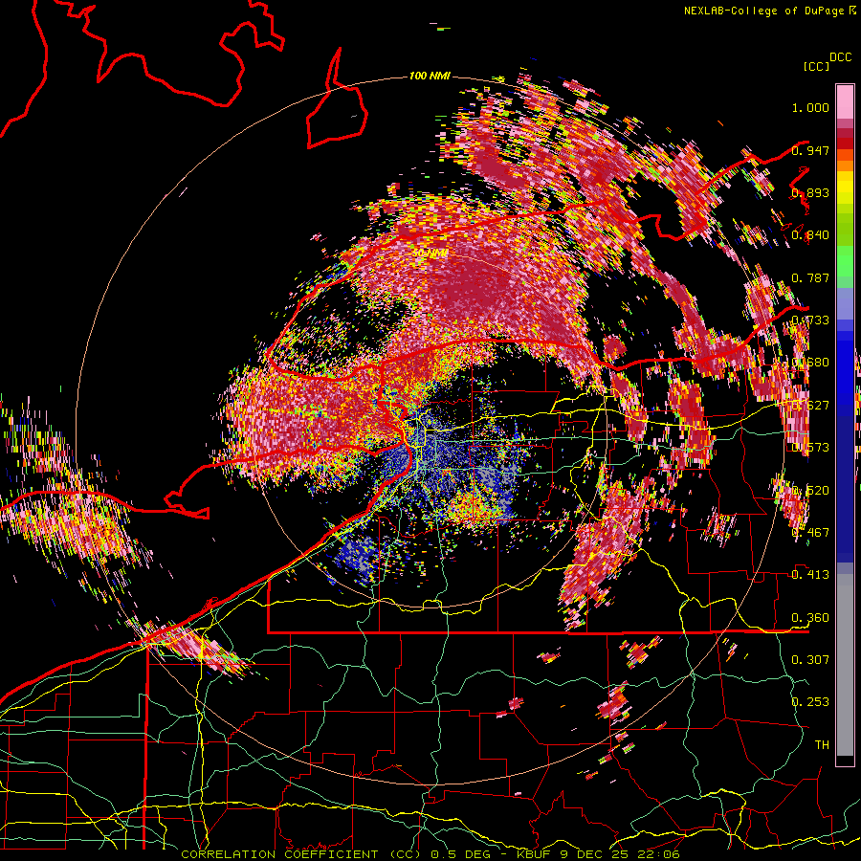
Task: Select the 1.000 value on the scale
Action: pos(810,107)
